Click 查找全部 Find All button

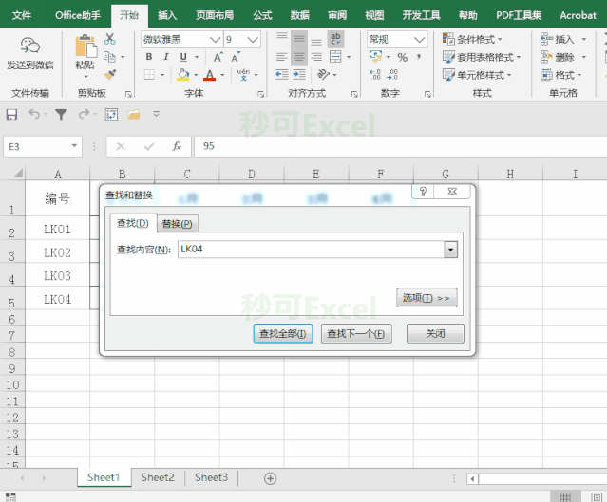(283, 333)
